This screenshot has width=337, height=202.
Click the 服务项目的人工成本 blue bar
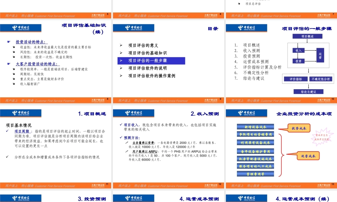255,166
